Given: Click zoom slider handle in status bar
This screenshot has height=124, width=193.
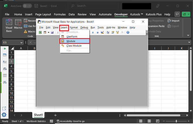Looking at the screenshot, I should tap(176, 121).
